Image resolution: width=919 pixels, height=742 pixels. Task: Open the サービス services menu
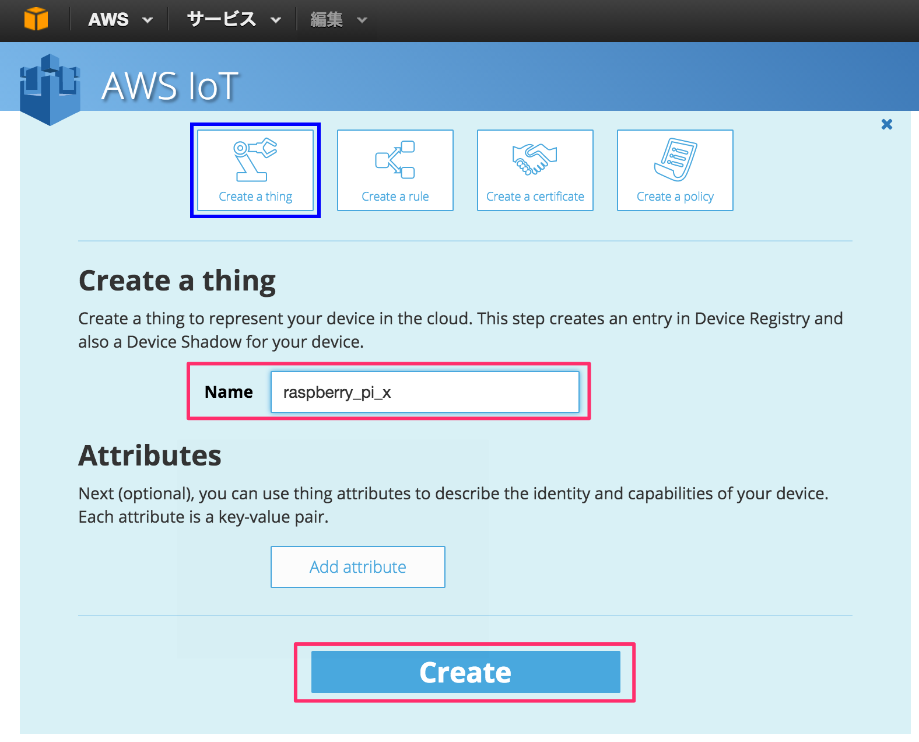point(234,20)
